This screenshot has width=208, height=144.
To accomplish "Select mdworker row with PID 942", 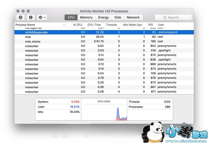I will [104, 46].
